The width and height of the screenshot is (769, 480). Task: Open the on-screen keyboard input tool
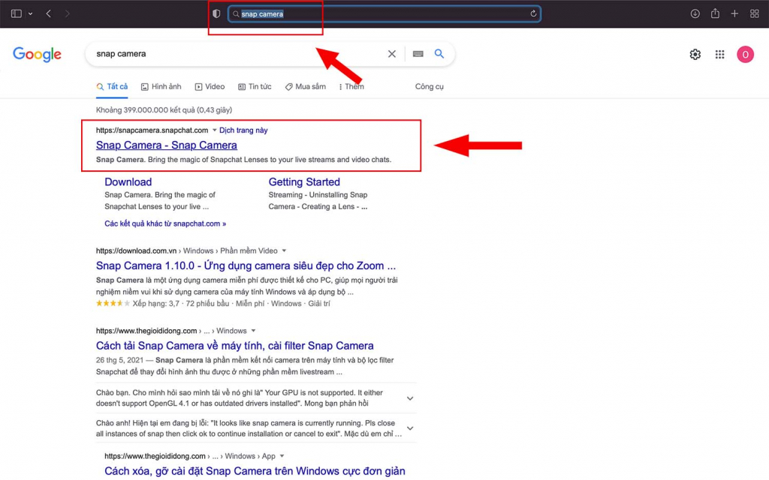[x=418, y=54]
